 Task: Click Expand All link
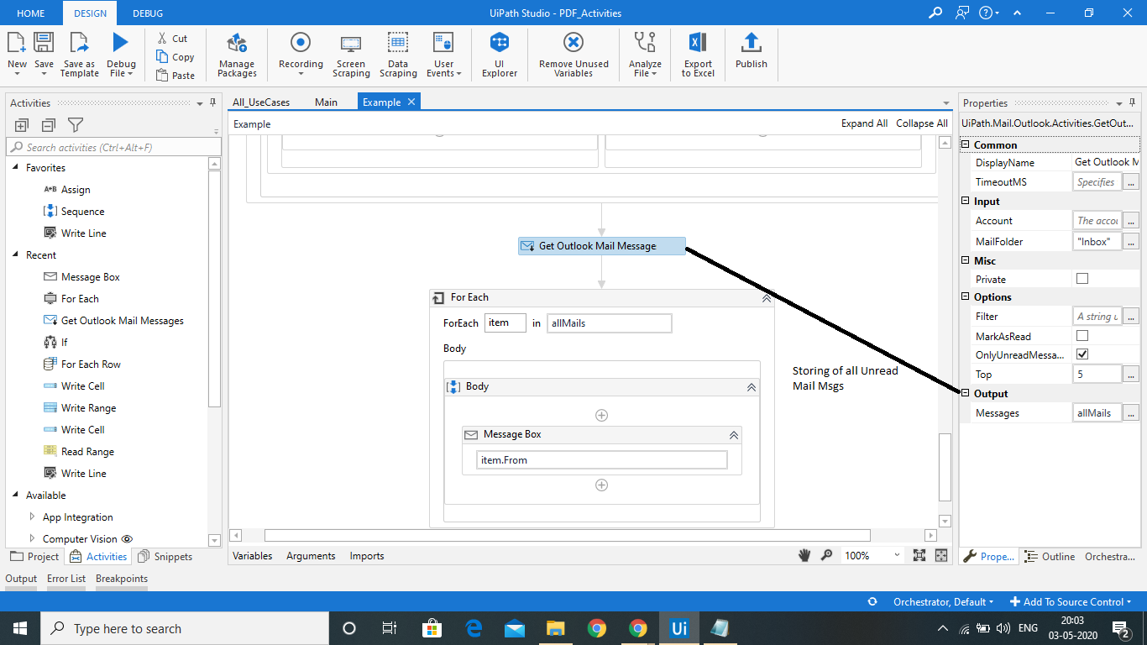click(864, 123)
